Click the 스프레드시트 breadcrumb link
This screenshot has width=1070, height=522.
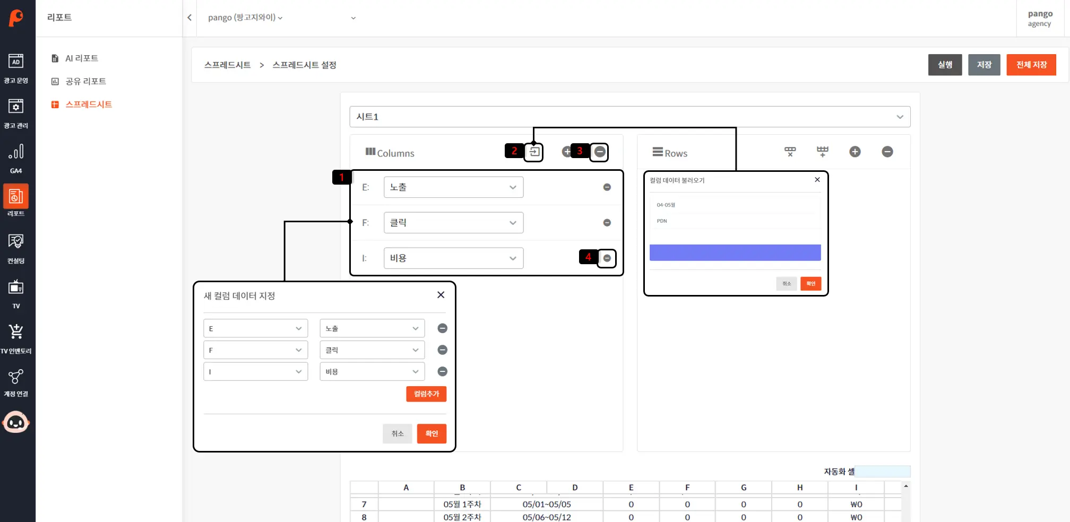[227, 65]
